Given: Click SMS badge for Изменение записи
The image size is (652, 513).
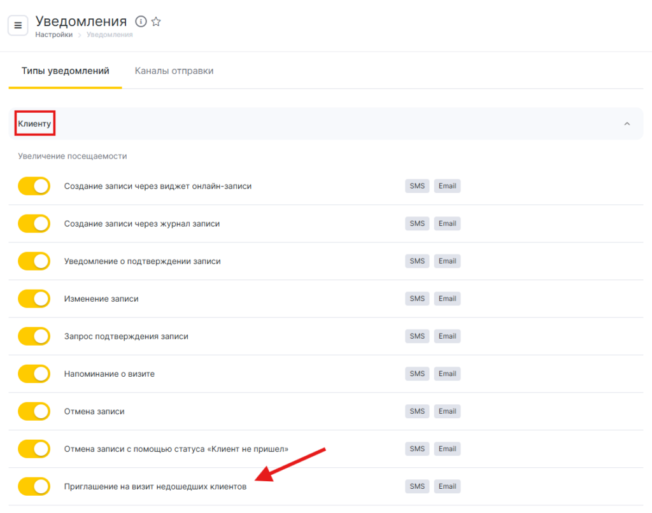Looking at the screenshot, I should coord(417,299).
